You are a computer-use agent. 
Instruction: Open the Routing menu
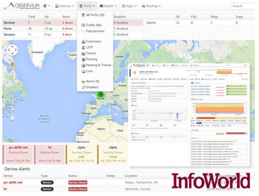[151, 6]
